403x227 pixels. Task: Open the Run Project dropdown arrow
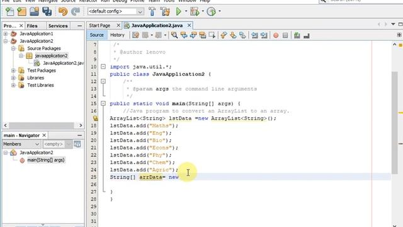(x=186, y=11)
